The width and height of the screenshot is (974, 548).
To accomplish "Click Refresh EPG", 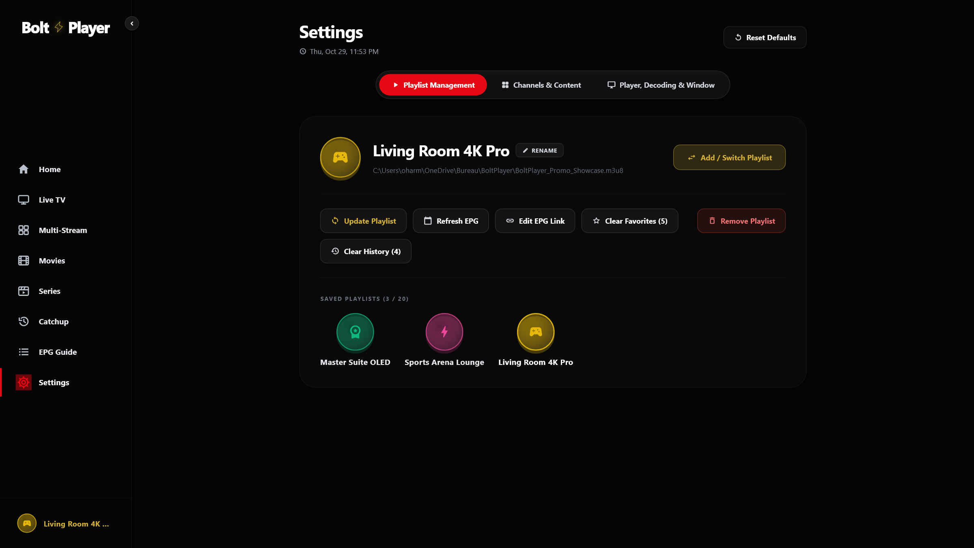I will pos(451,221).
